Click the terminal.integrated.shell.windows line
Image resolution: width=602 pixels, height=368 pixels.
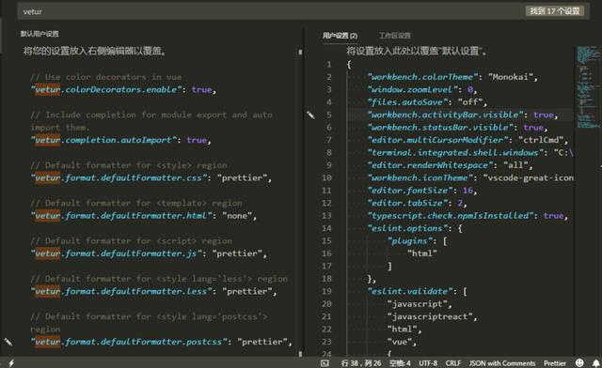pos(470,153)
